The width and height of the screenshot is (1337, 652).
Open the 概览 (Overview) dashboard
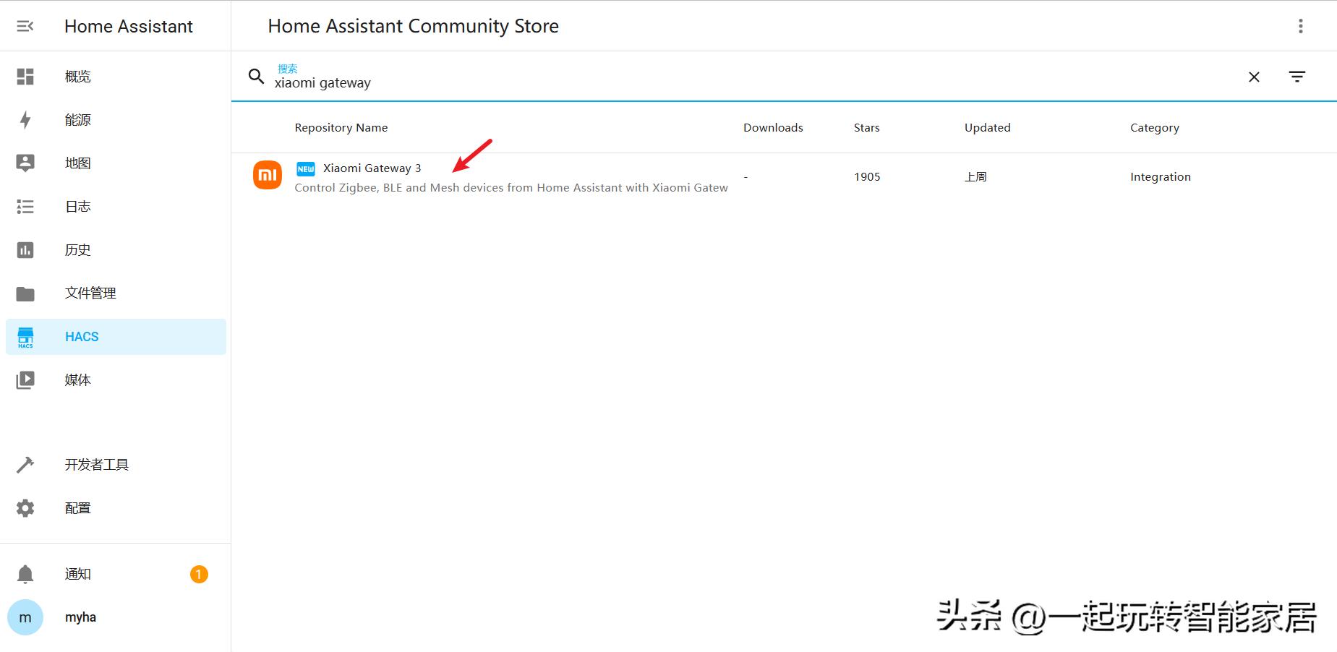[77, 76]
